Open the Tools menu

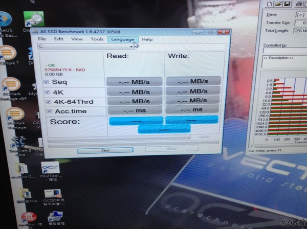tap(97, 39)
